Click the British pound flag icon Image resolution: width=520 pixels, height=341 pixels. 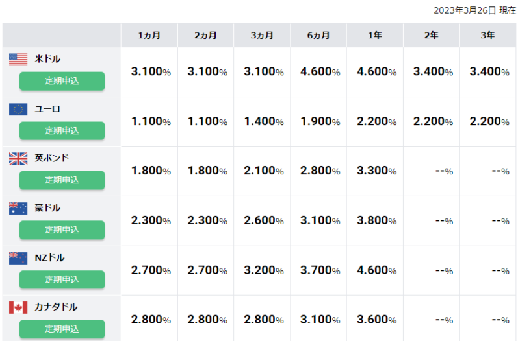pyautogui.click(x=18, y=158)
